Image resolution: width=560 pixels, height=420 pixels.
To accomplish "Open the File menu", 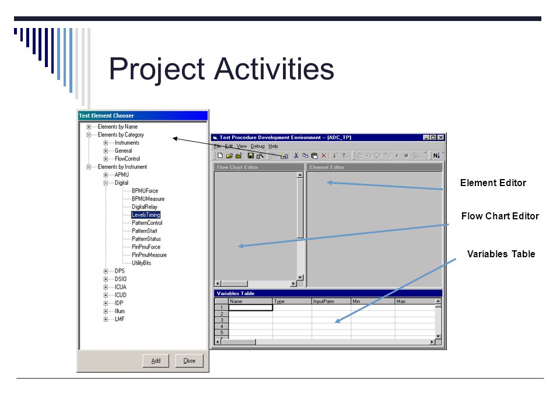I will 218,146.
